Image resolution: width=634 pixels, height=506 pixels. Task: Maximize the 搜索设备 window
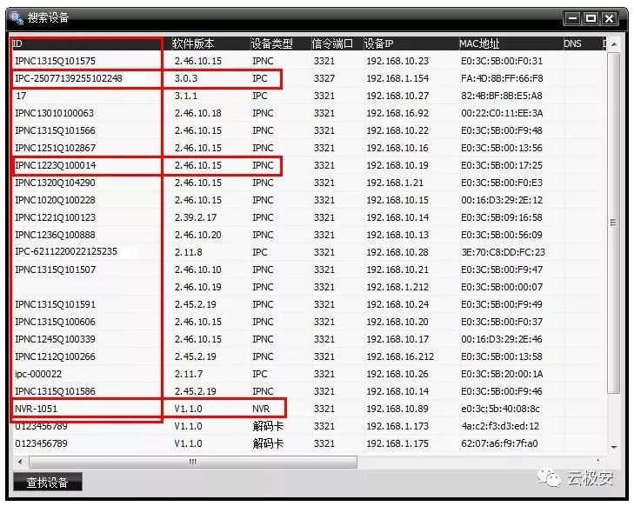[x=591, y=18]
